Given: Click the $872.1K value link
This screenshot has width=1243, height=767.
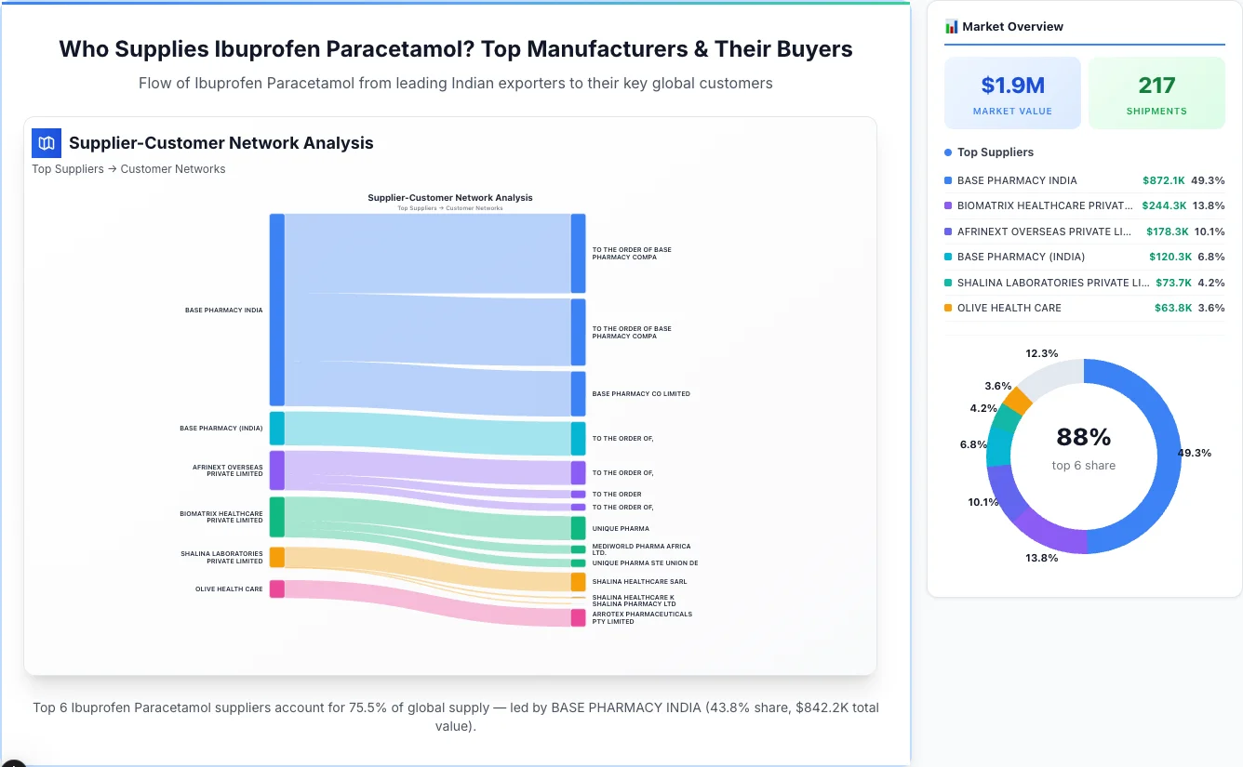Looking at the screenshot, I should point(1165,180).
